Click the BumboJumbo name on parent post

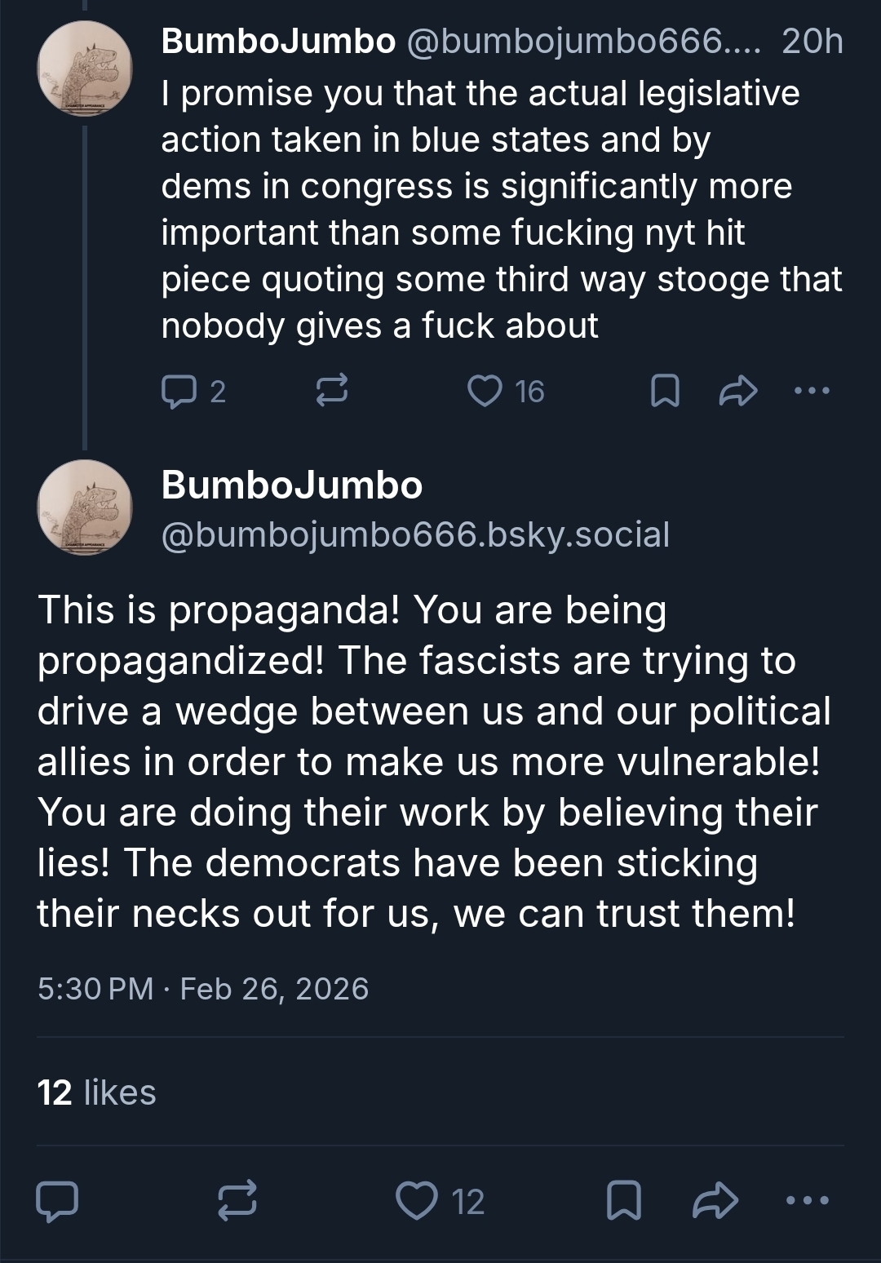278,41
